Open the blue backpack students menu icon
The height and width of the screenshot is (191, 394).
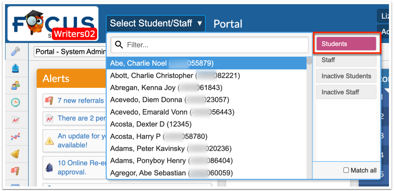[16, 68]
